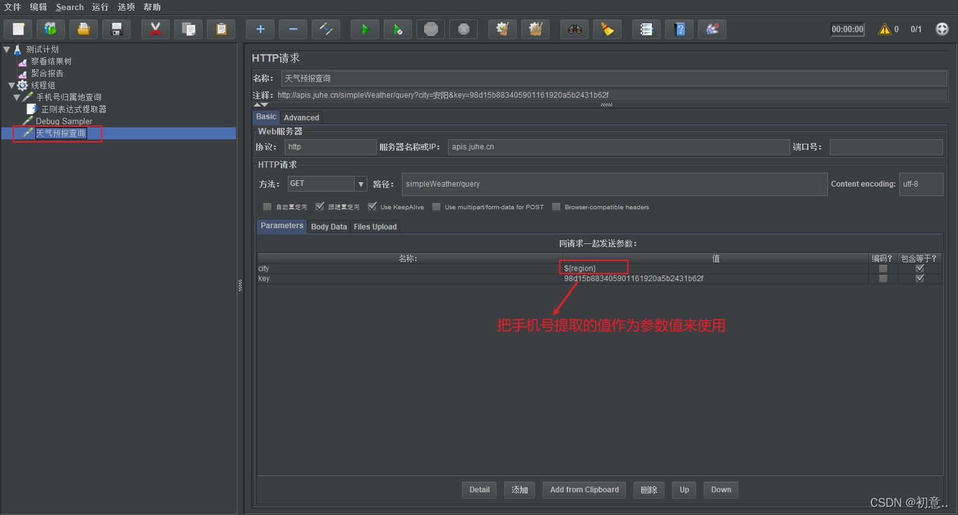This screenshot has height=515, width=958.
Task: Click the green Start run icon
Action: pyautogui.click(x=365, y=29)
